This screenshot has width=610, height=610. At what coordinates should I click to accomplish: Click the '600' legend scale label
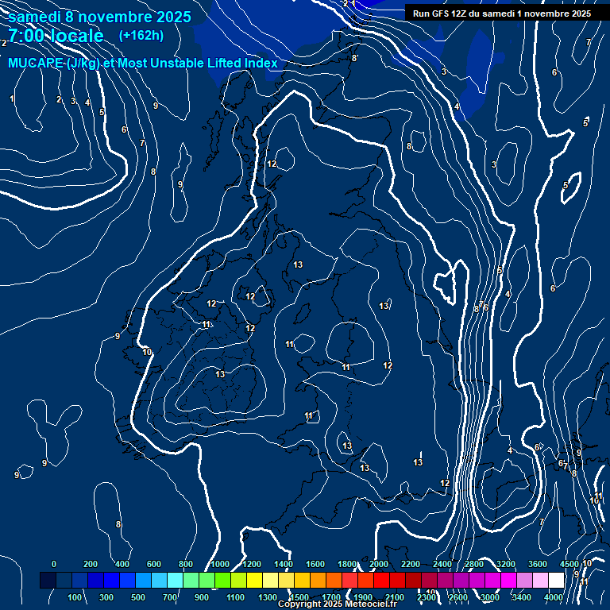pyautogui.click(x=153, y=564)
